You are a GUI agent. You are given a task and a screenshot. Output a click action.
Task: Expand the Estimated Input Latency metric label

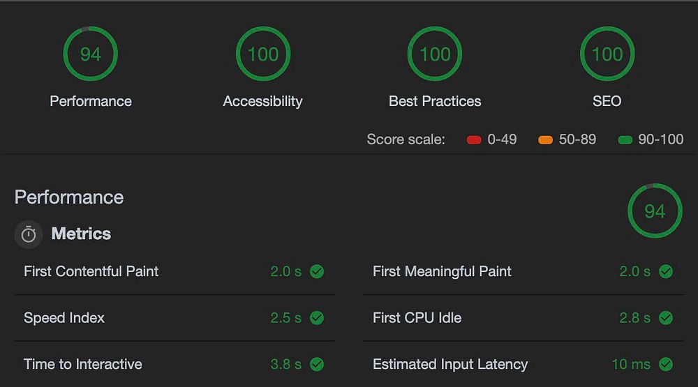[450, 364]
